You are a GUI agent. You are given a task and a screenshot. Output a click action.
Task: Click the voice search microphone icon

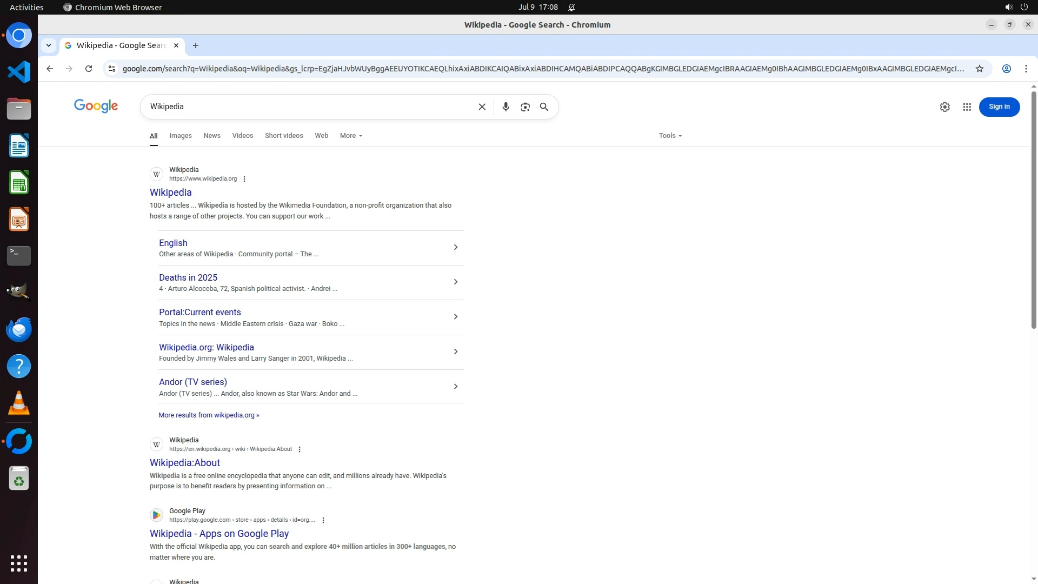tap(505, 107)
